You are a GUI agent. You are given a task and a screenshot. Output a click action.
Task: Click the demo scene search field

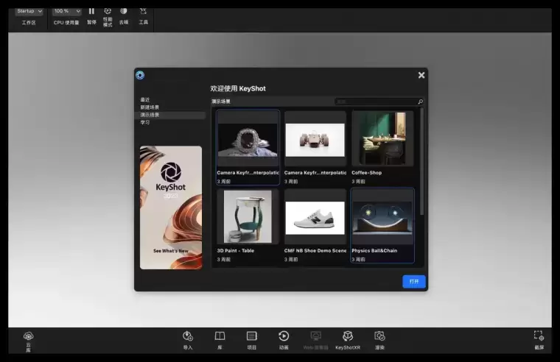click(x=376, y=102)
